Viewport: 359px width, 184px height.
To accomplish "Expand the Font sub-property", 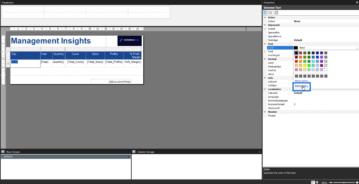I will point(265,52).
